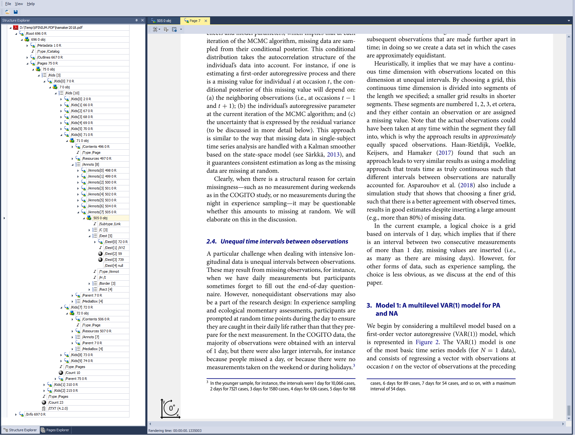The height and width of the screenshot is (435, 575).
Task: Click the 72 0 obj object icon
Action: point(72,313)
